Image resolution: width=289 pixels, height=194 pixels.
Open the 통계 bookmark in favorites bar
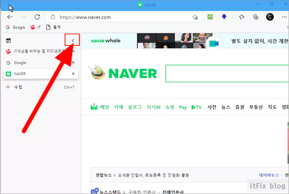click(53, 27)
